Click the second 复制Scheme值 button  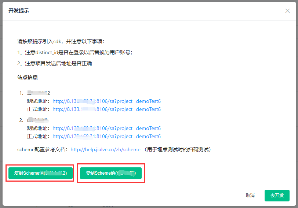pos(111,173)
